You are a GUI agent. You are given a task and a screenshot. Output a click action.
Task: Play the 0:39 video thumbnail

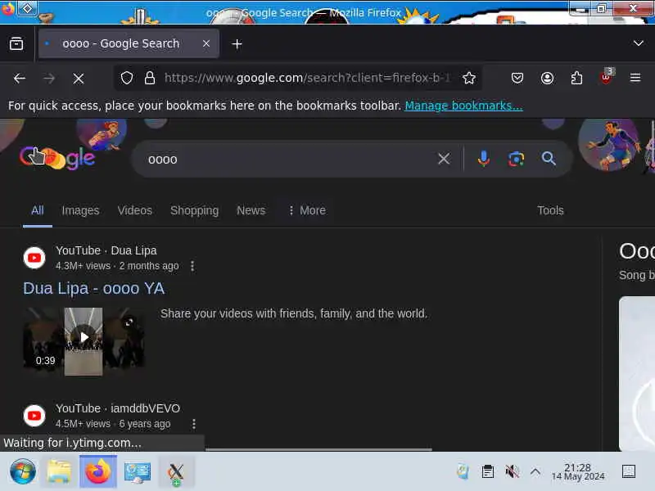pos(84,341)
